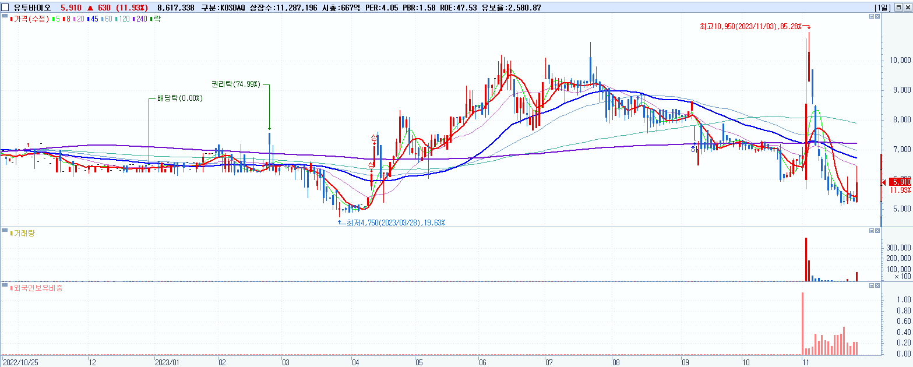
Task: Click the 5,910 price in header
Action: 70,8
